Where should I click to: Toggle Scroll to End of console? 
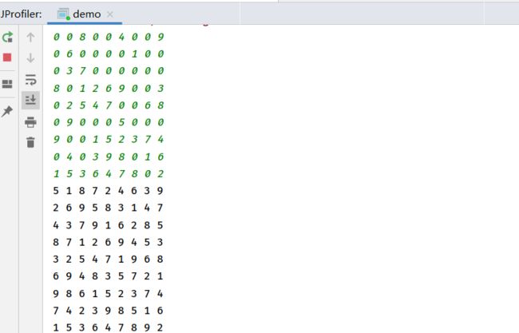click(30, 100)
